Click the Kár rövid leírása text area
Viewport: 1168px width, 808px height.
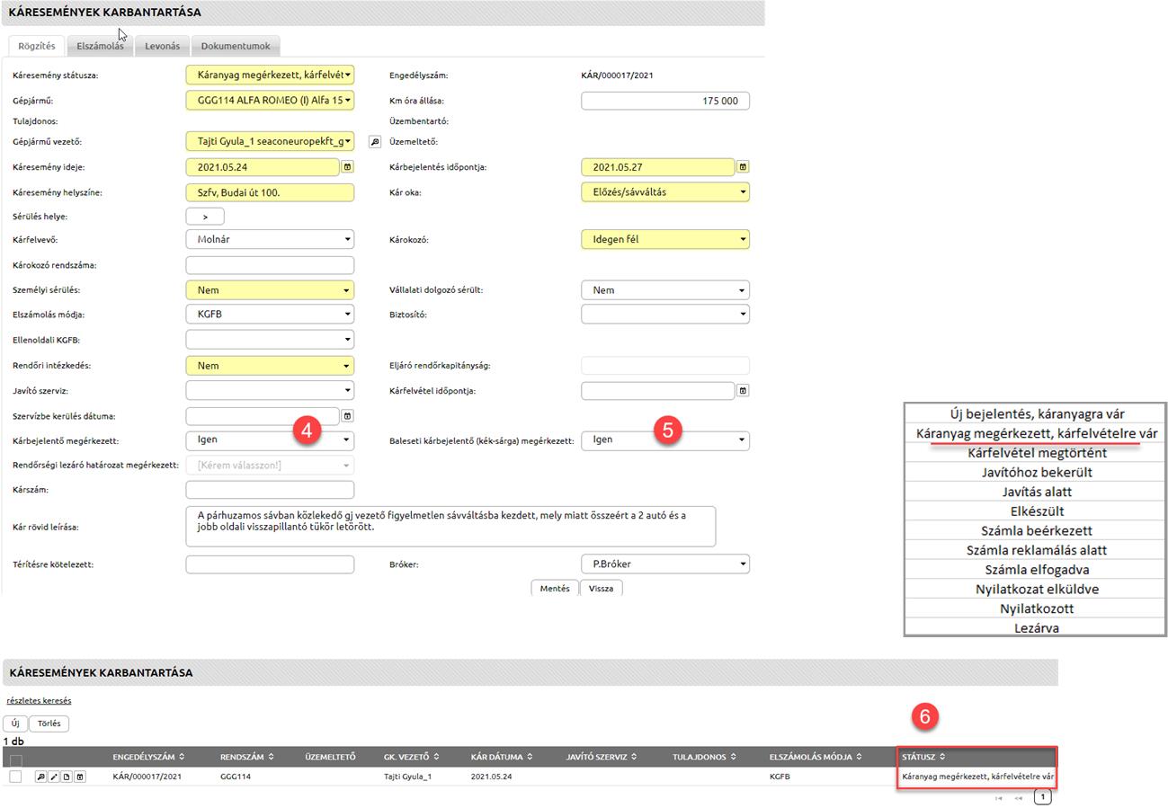(x=450, y=526)
